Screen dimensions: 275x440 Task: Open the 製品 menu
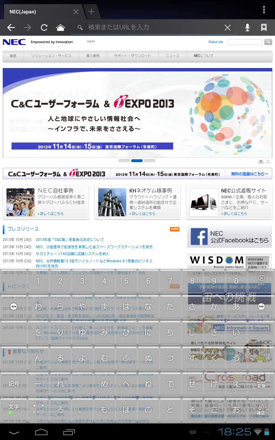(x=13, y=56)
